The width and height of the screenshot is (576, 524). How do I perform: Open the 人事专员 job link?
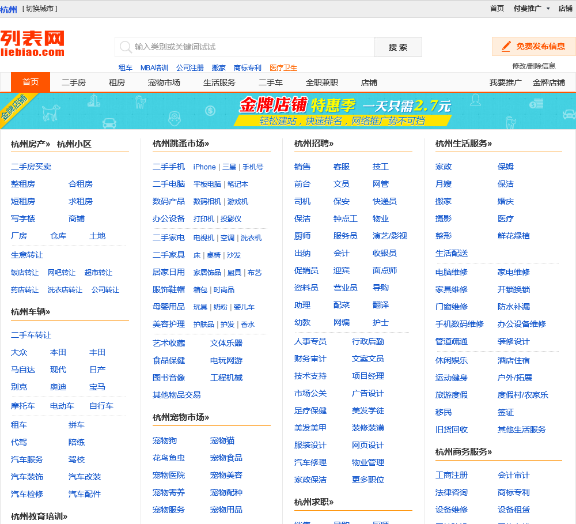[310, 341]
